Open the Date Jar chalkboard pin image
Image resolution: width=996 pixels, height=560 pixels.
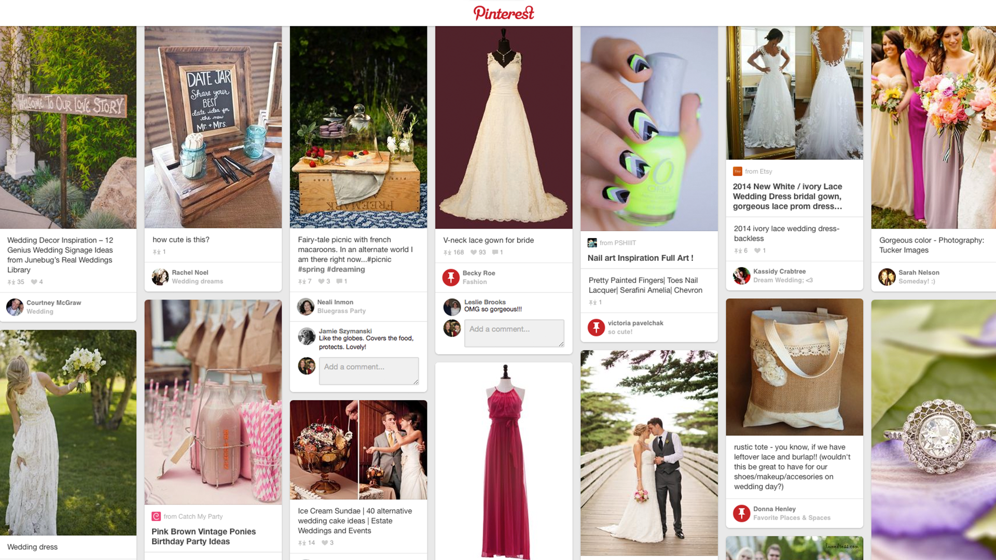point(213,127)
